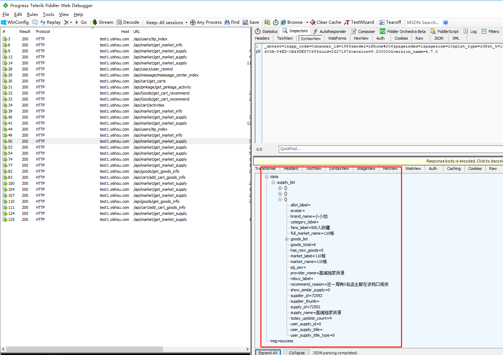Image resolution: width=503 pixels, height=355 pixels.
Task: Open the Log tab
Action: [x=470, y=32]
